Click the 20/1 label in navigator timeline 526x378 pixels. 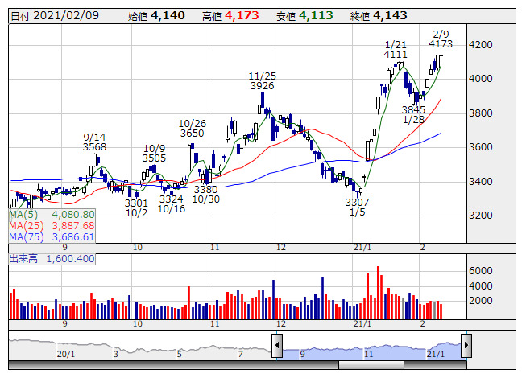(65, 353)
